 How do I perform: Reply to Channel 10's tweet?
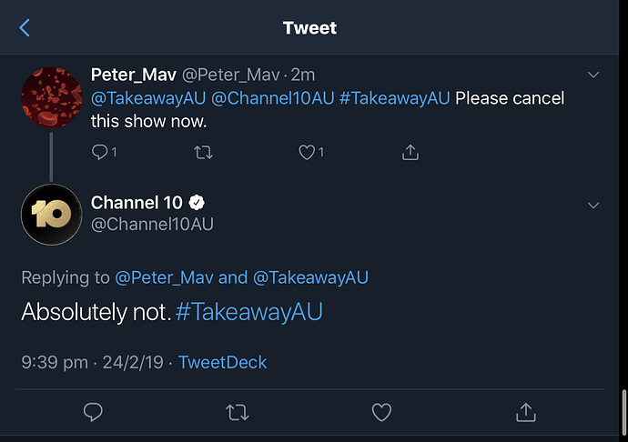[x=93, y=413]
